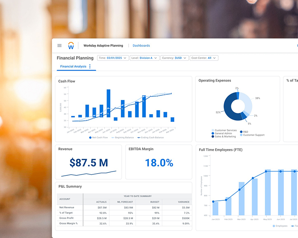The width and height of the screenshot is (298, 238).
Task: Click the 5% donut segment label
Action: click(249, 124)
